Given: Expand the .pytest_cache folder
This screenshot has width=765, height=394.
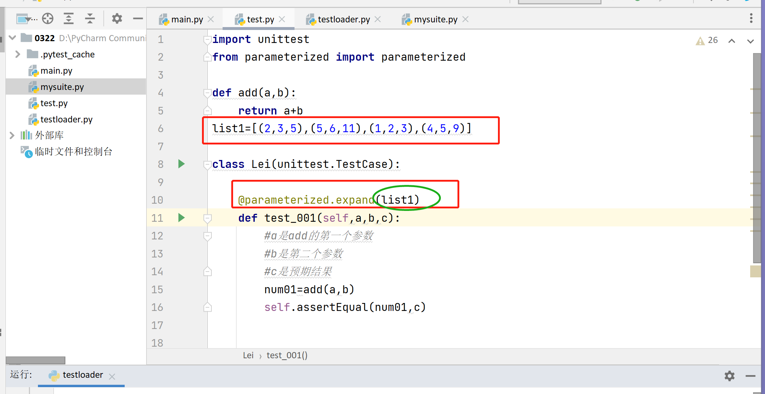Looking at the screenshot, I should click(x=17, y=54).
